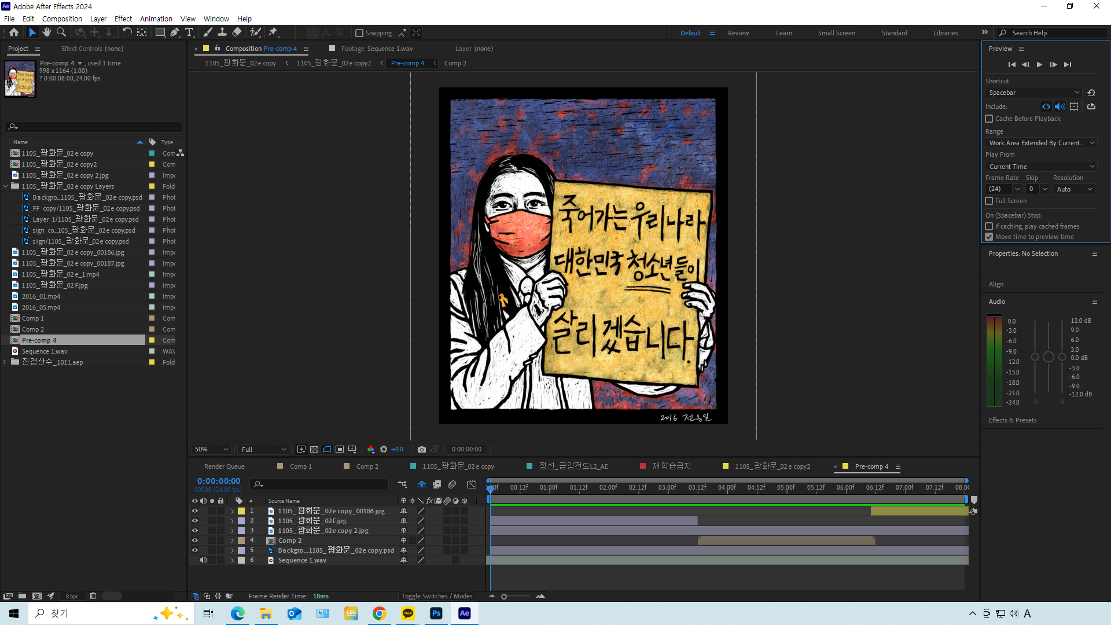Open the Spacebar shortcut dropdown
This screenshot has width=1111, height=625.
point(1033,93)
